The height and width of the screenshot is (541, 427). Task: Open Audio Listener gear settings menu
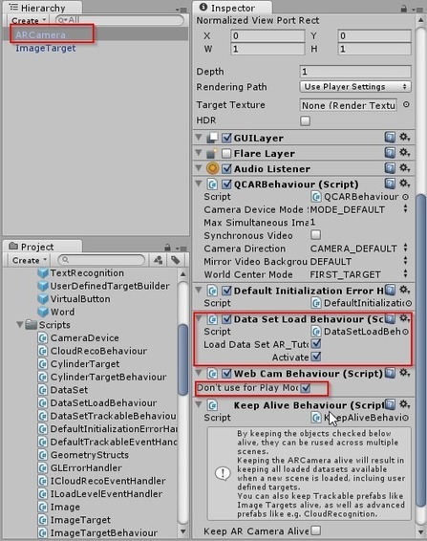[x=405, y=168]
